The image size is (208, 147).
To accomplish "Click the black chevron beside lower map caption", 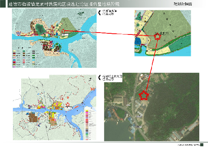I will (100, 78).
